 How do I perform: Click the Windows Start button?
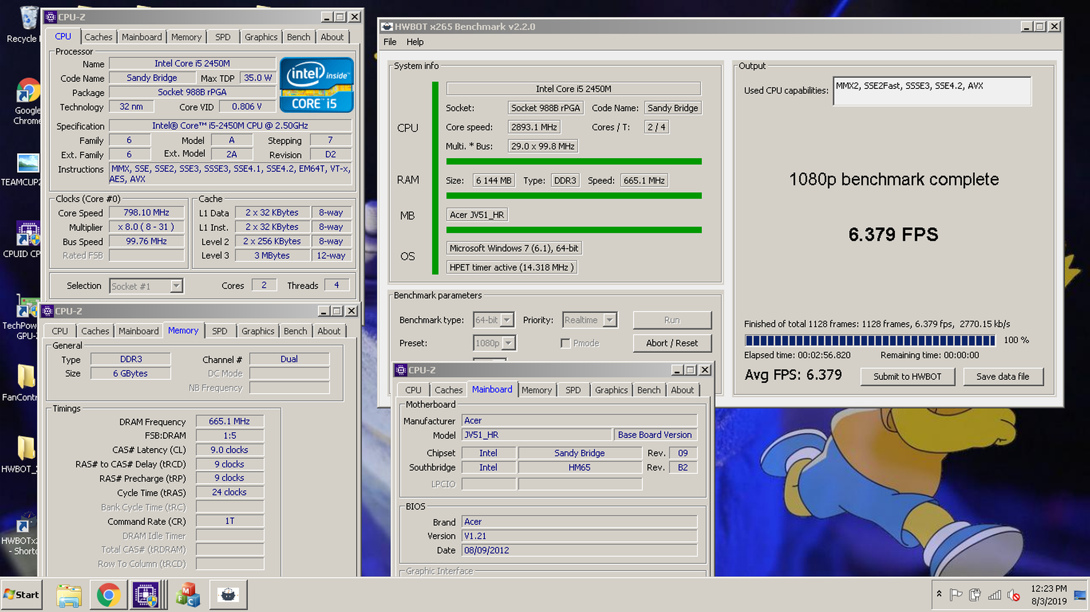[x=22, y=594]
